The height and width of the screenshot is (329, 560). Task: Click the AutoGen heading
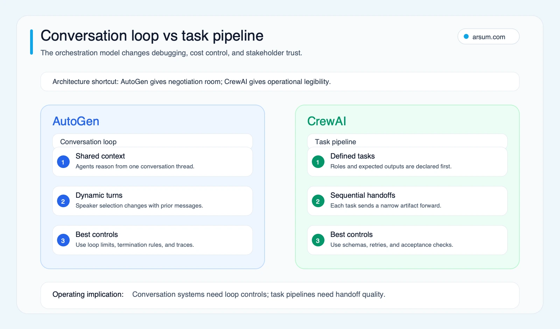76,121
